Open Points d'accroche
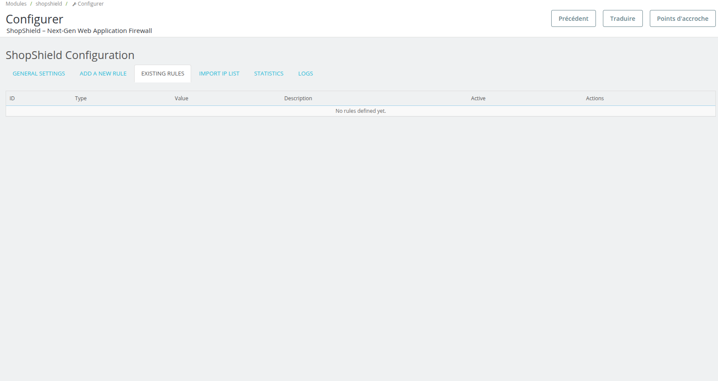 682,19
